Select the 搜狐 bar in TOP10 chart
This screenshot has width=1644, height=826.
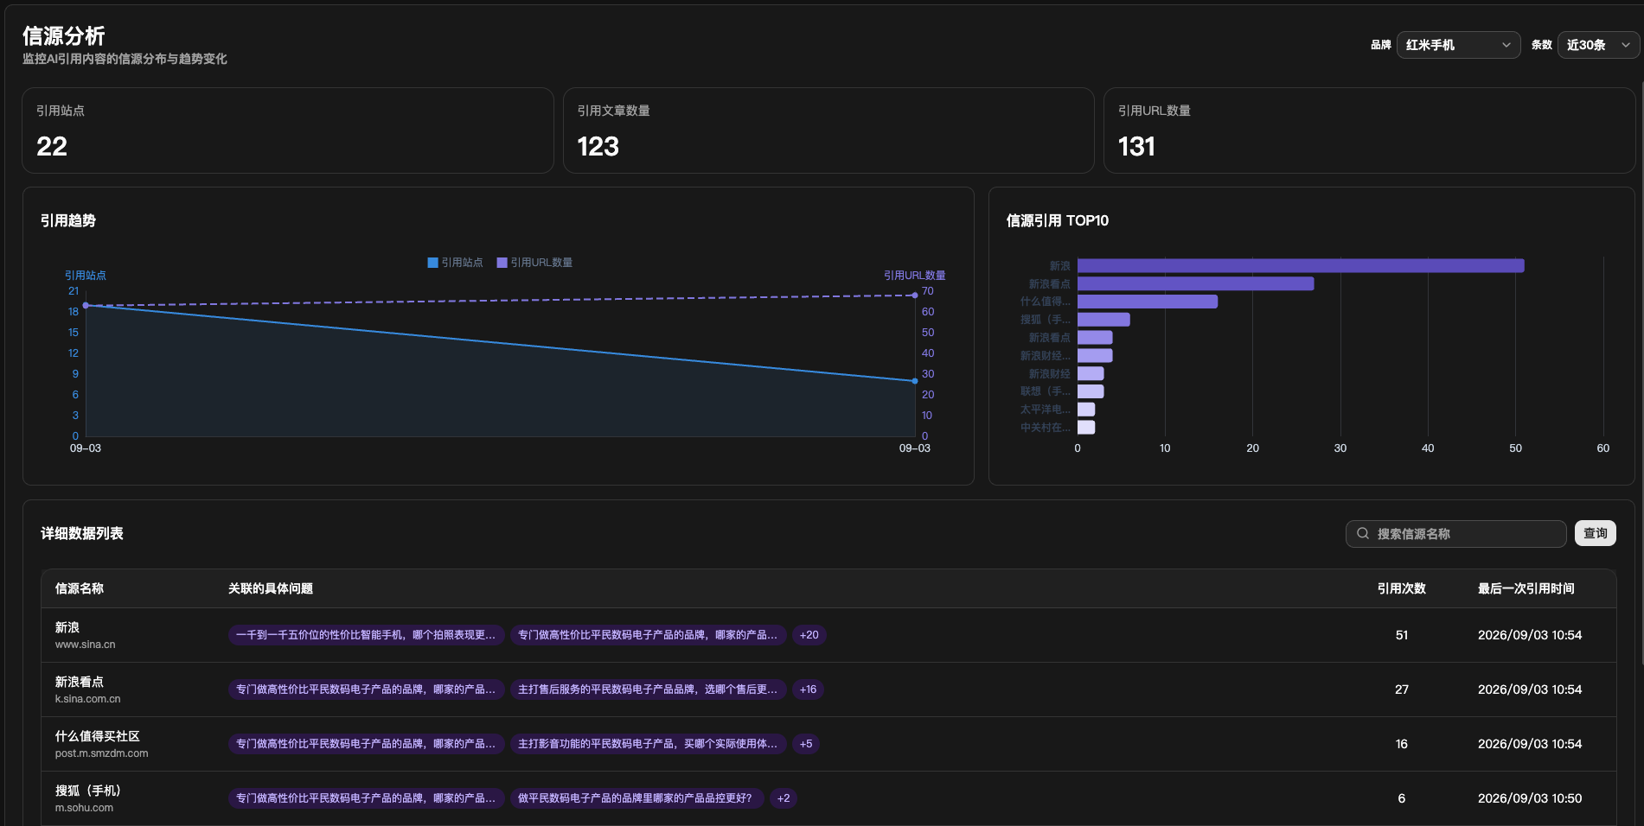(x=1103, y=320)
